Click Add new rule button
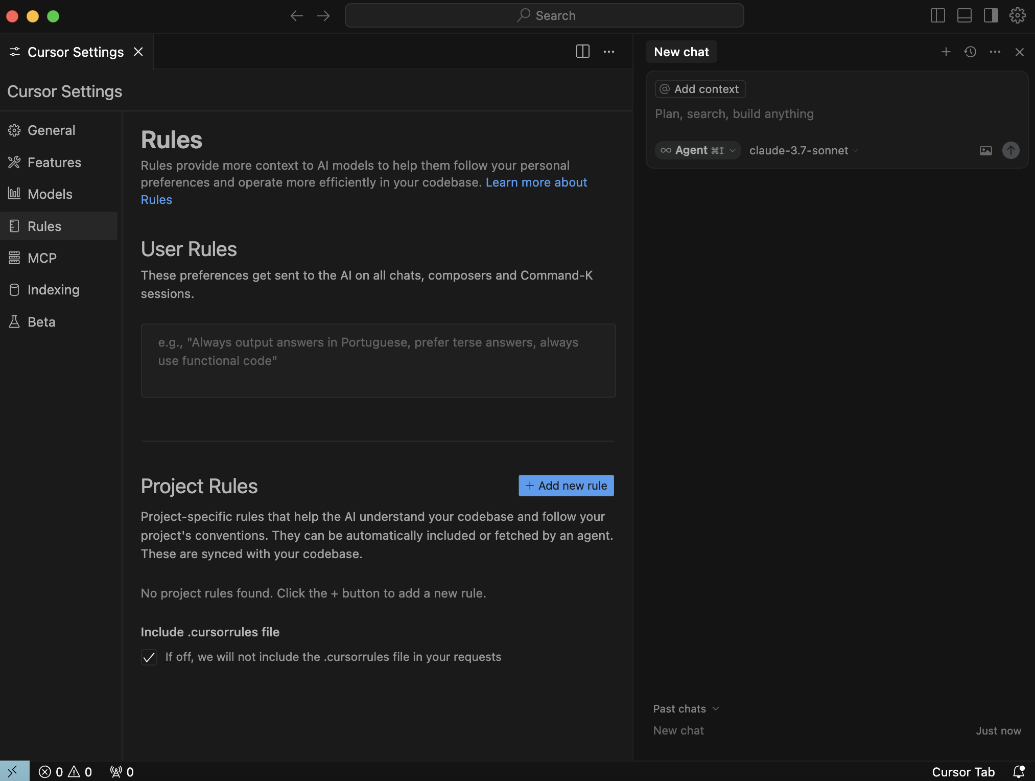Image resolution: width=1035 pixels, height=781 pixels. tap(566, 486)
